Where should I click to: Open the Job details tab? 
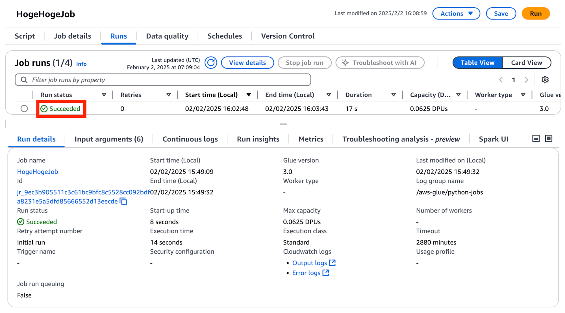pyautogui.click(x=73, y=36)
